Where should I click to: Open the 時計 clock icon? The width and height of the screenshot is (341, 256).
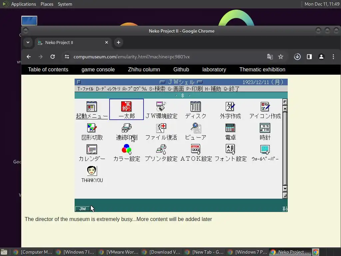(265, 131)
